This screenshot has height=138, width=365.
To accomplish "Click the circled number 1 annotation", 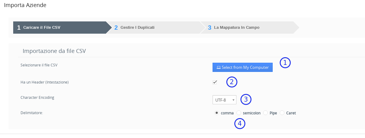I will tap(285, 63).
